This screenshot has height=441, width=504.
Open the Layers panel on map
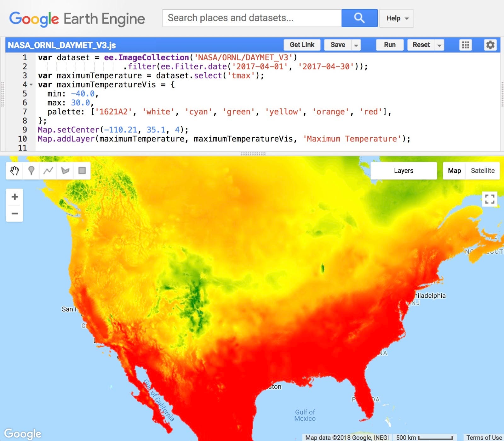(x=404, y=171)
